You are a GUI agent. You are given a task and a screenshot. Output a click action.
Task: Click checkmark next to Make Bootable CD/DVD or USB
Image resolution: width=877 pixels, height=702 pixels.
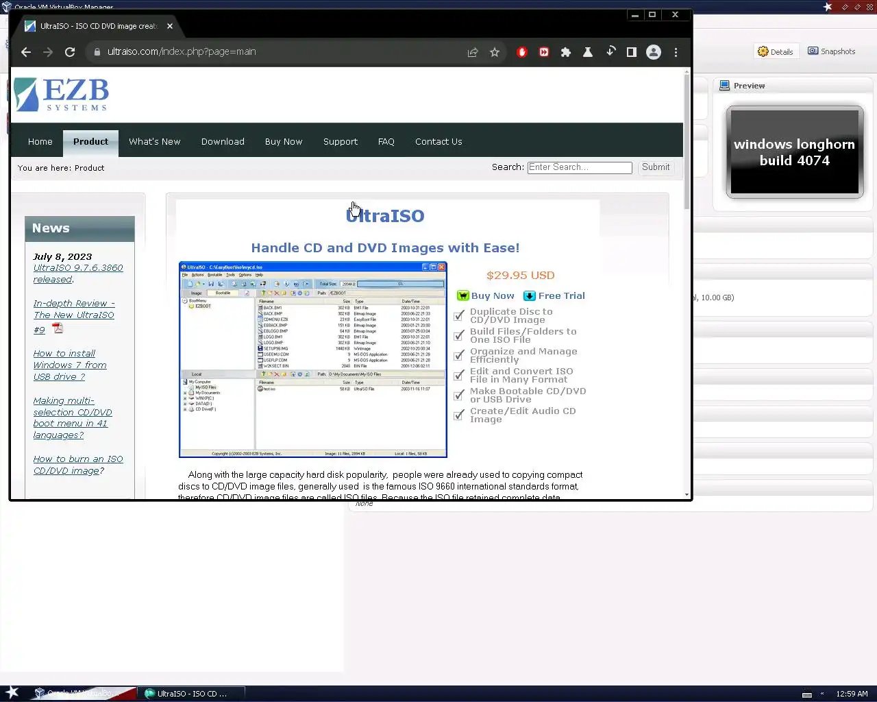coord(460,396)
